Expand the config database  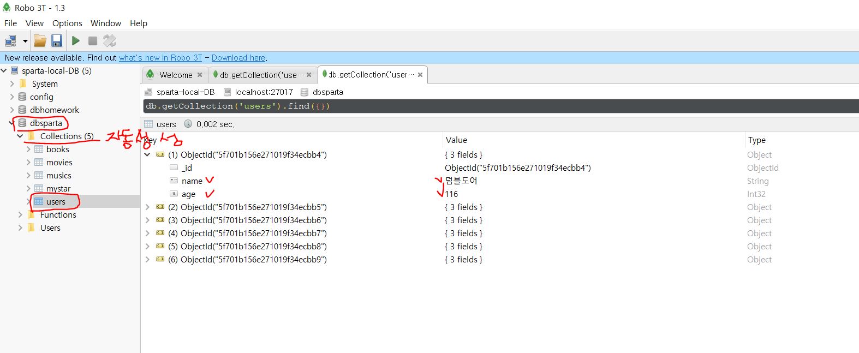12,97
